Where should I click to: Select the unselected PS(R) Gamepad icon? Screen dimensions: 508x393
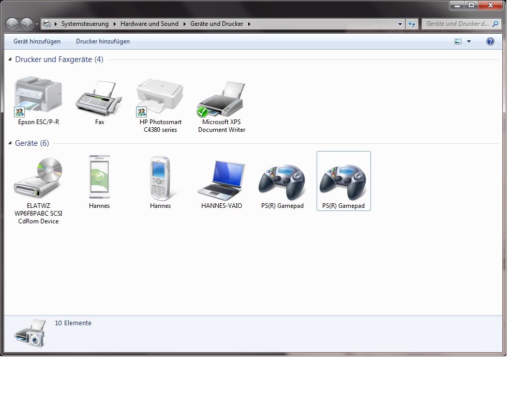[x=282, y=182]
